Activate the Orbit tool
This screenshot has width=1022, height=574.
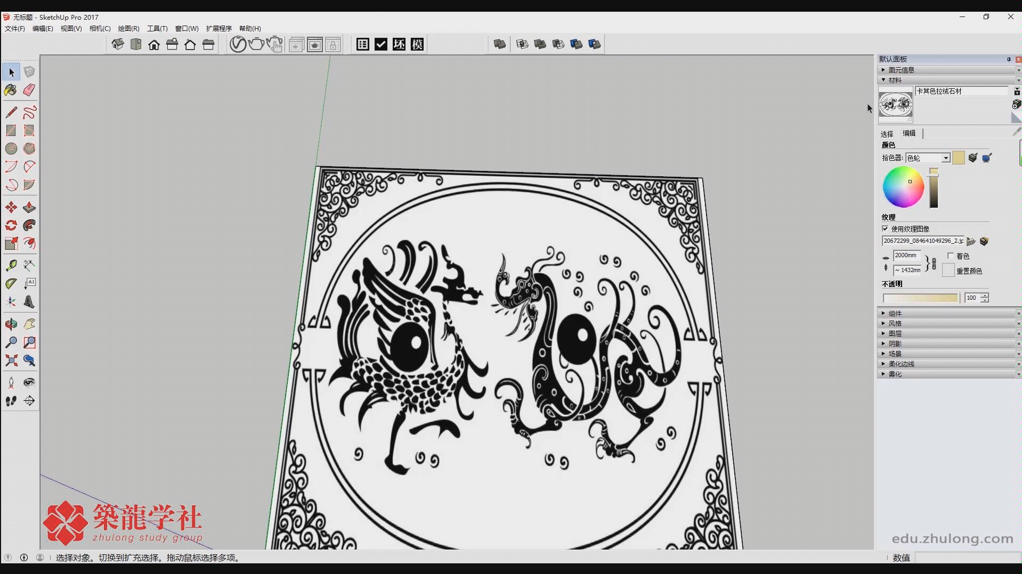pyautogui.click(x=11, y=324)
